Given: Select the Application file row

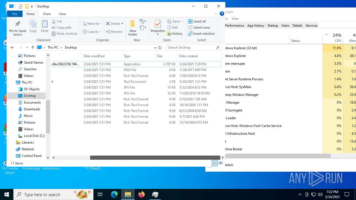Looking at the screenshot, I should click(x=136, y=64).
